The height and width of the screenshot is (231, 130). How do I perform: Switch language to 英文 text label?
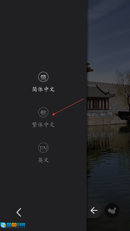tap(43, 160)
